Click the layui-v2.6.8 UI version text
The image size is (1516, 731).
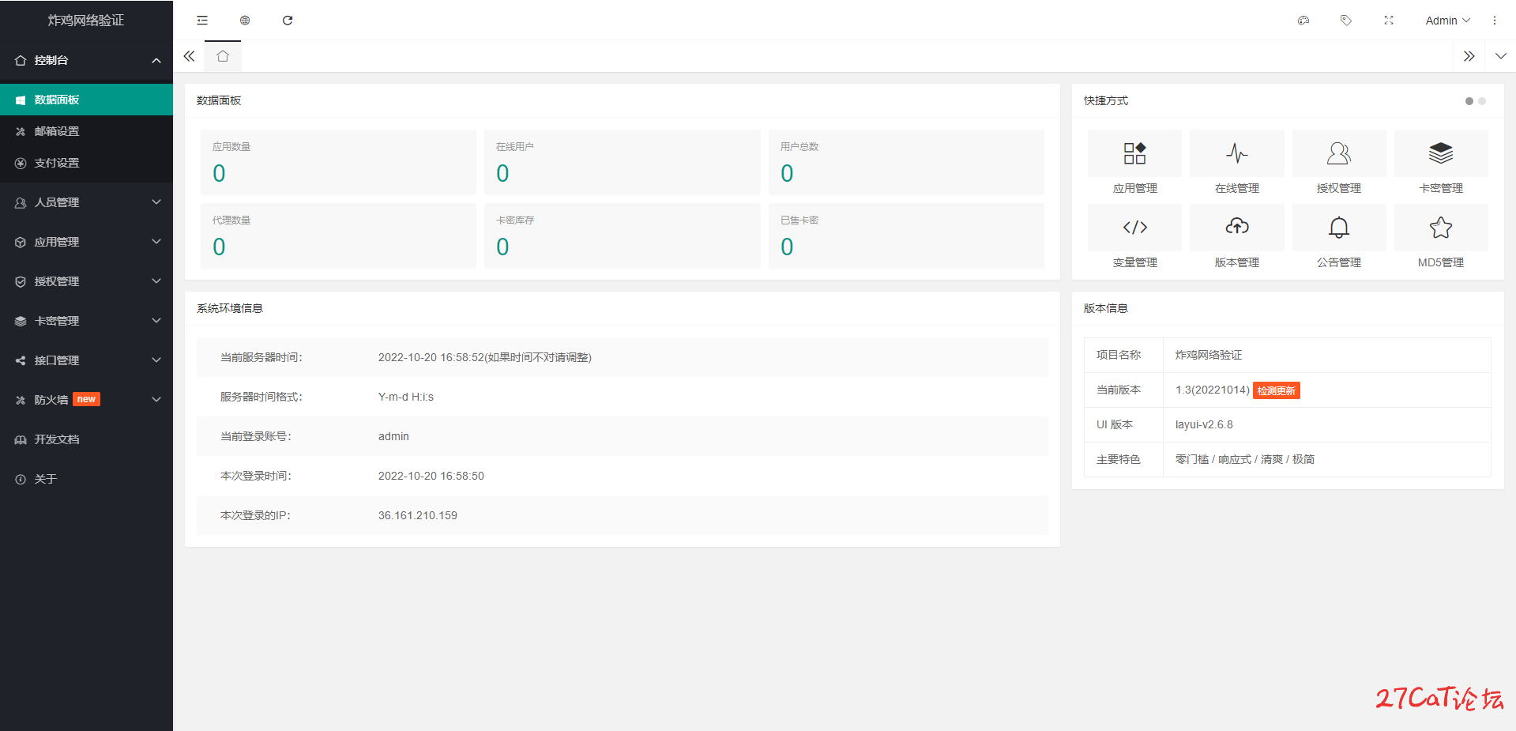[x=1204, y=424]
